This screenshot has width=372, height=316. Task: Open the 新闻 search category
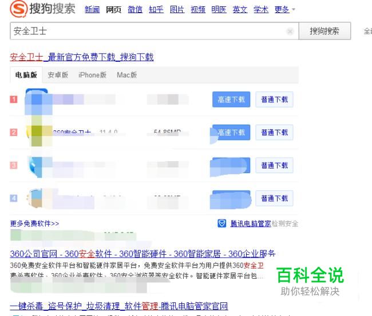92,10
